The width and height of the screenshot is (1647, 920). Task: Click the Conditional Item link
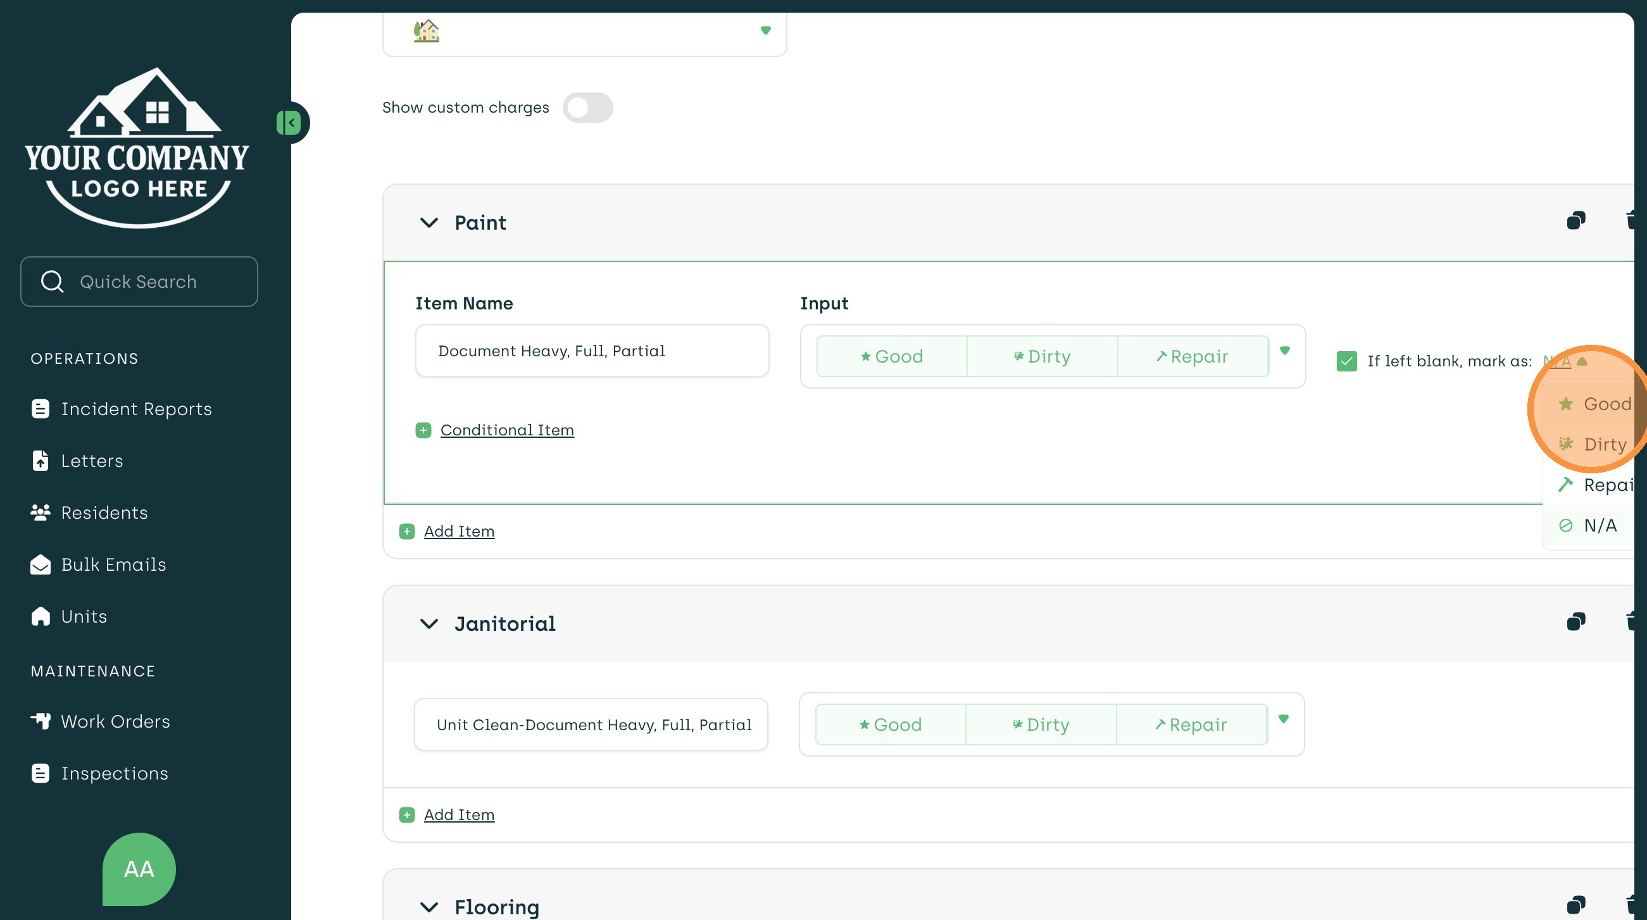pyautogui.click(x=506, y=430)
